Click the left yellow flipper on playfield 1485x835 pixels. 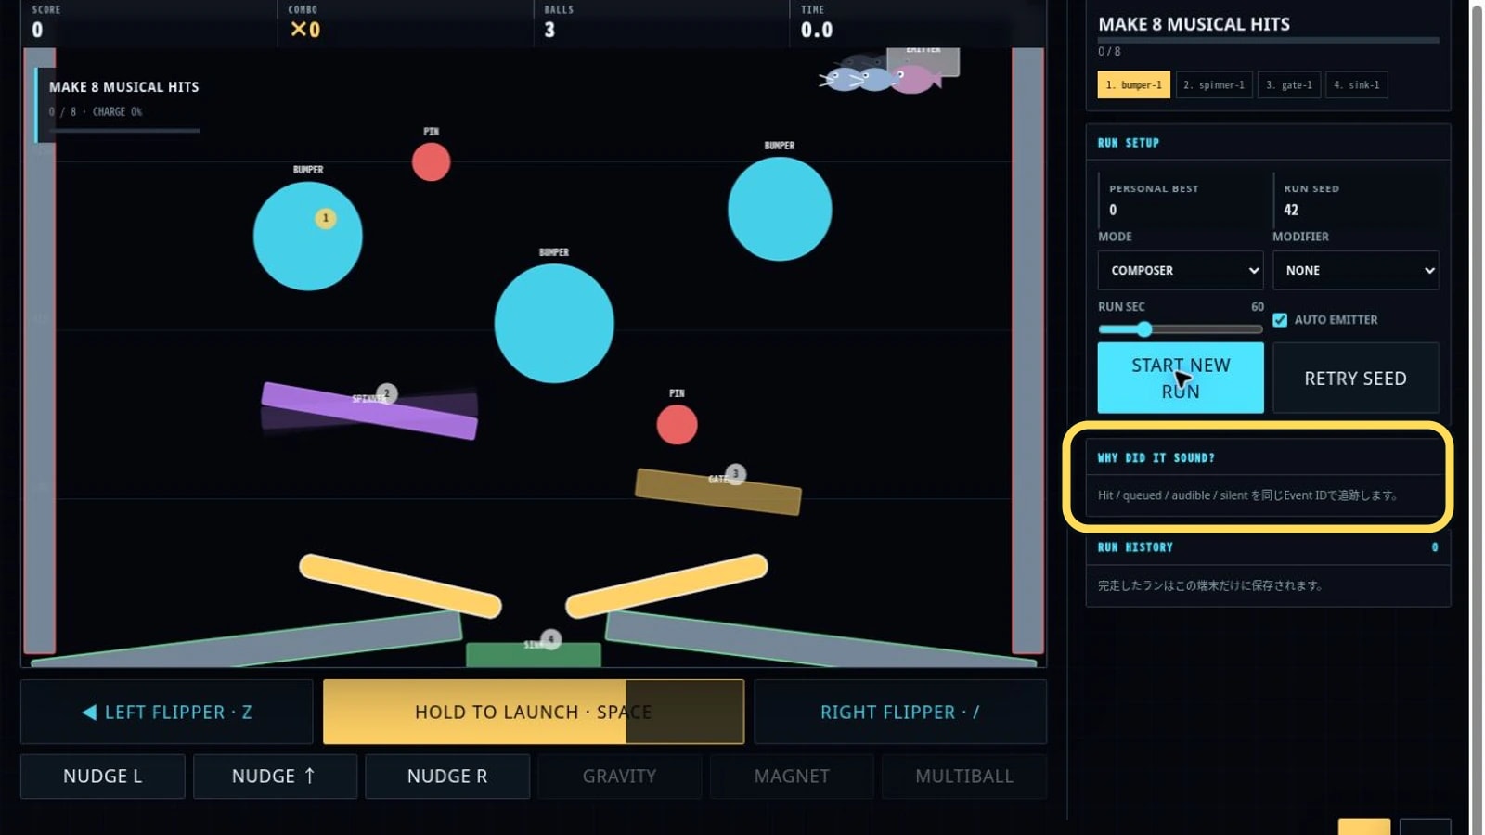pyautogui.click(x=400, y=585)
